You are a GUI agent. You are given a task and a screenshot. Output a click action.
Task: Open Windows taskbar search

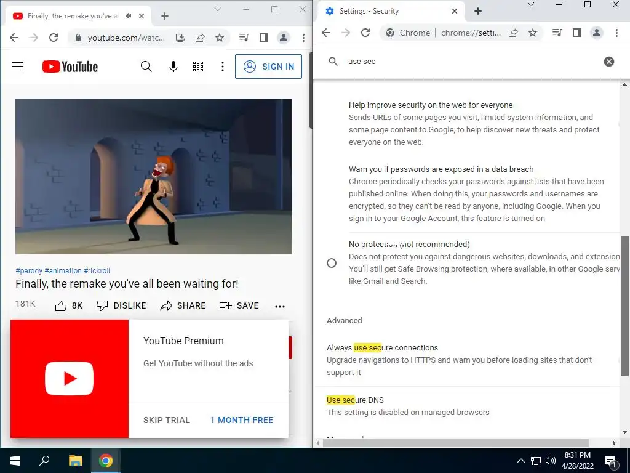click(44, 461)
